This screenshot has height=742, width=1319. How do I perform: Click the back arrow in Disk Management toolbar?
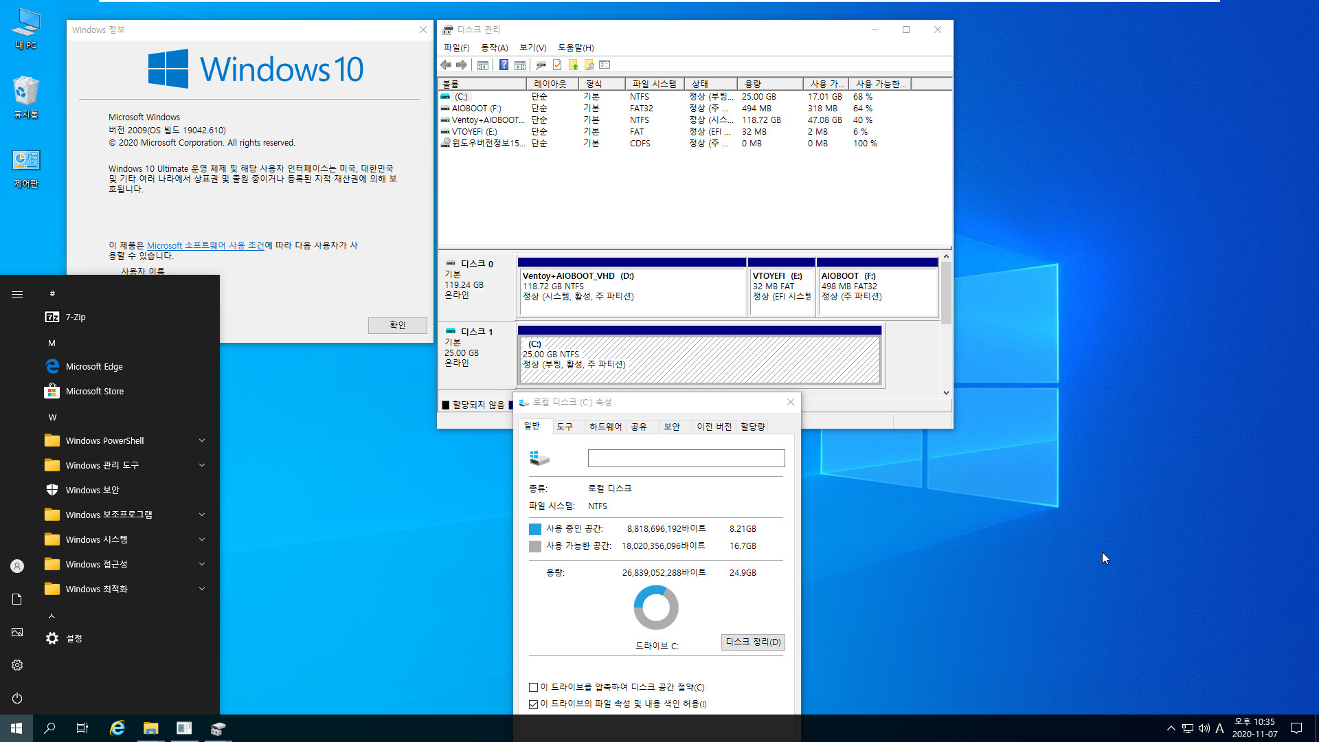446,65
